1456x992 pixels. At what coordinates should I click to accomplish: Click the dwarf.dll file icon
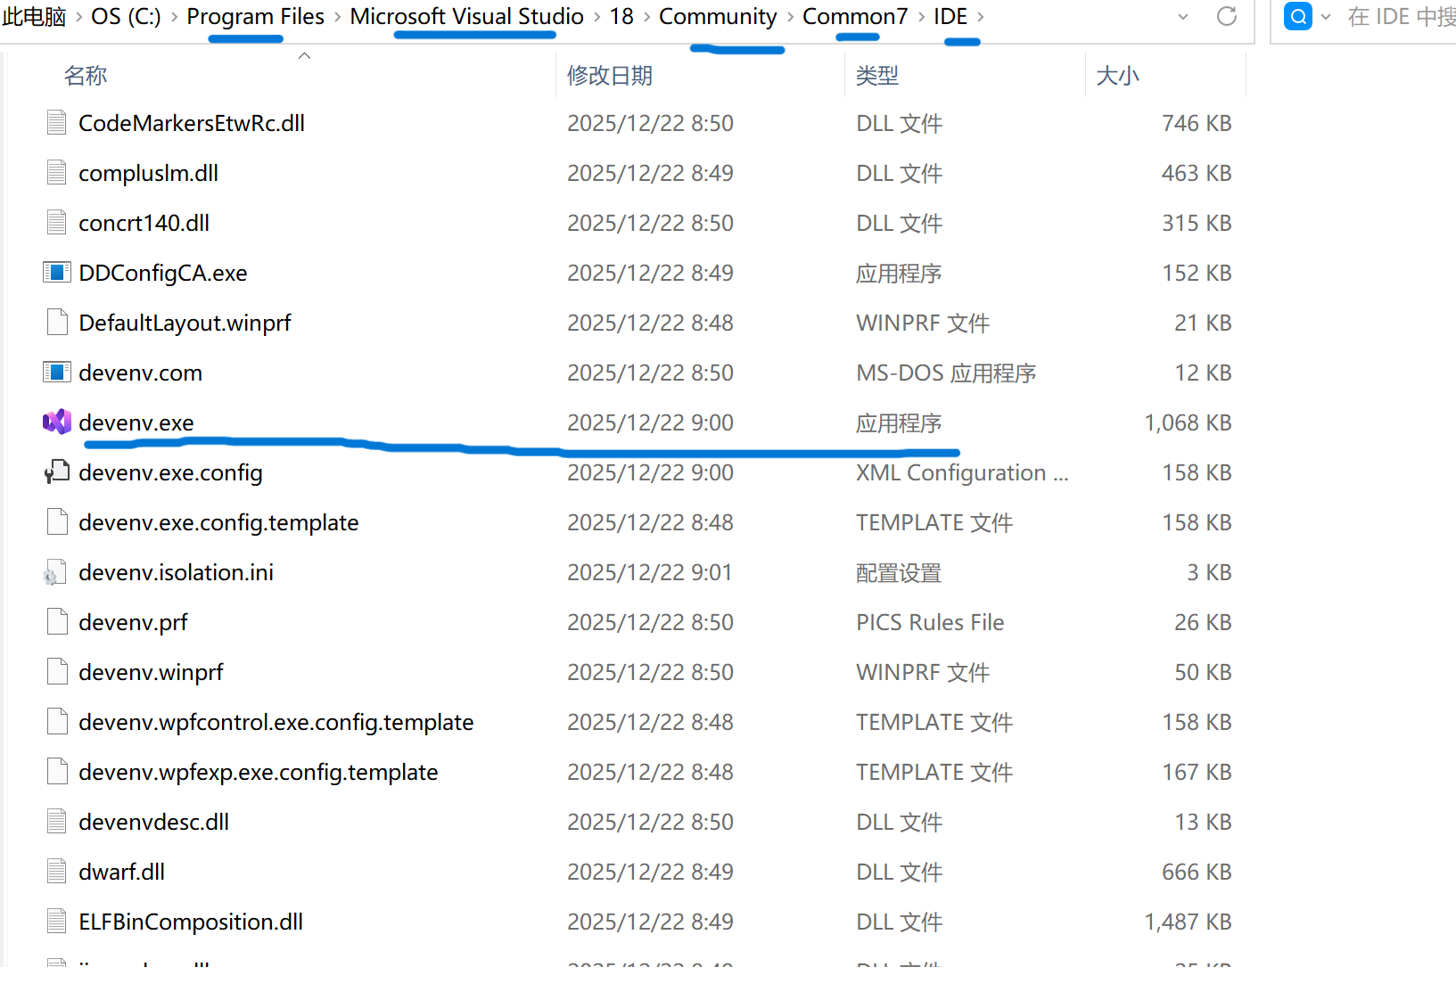[57, 872]
